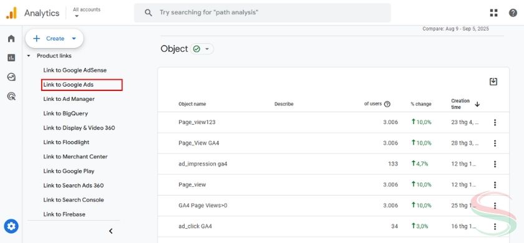The height and width of the screenshot is (243, 524).
Task: Click the % change column header
Action: pyautogui.click(x=420, y=104)
